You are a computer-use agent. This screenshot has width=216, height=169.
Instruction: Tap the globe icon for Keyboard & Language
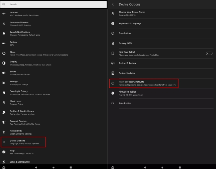113,24
